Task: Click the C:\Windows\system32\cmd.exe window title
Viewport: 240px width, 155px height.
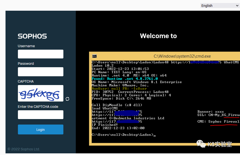Action: point(182,56)
